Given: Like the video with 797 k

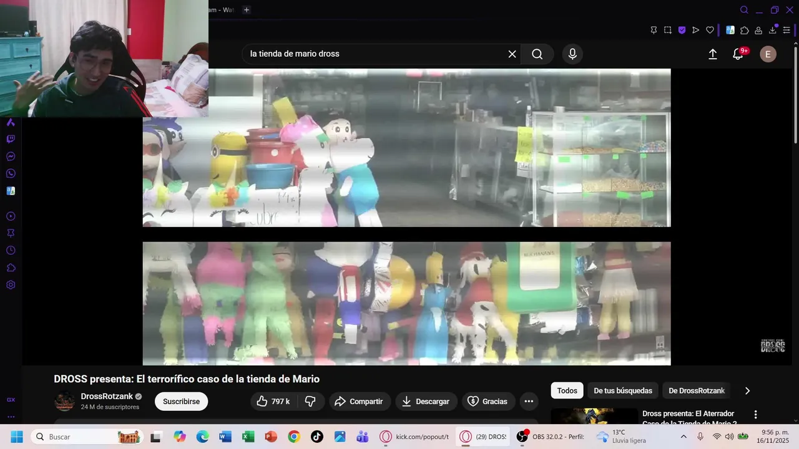Looking at the screenshot, I should 274,402.
